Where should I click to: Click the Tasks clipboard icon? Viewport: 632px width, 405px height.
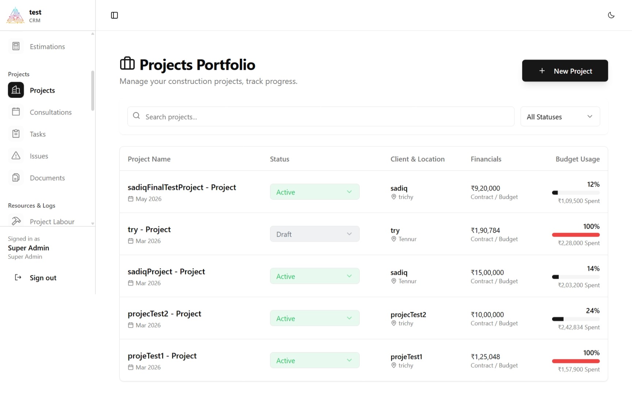16,134
